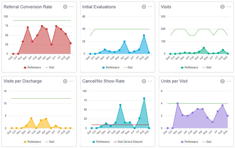Click the January peak in Visits per Discharge
The width and height of the screenshot is (235, 148).
[31, 118]
